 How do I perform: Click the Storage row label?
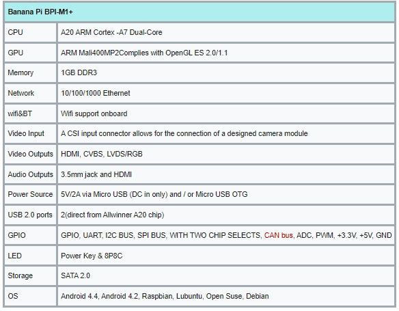(20, 275)
